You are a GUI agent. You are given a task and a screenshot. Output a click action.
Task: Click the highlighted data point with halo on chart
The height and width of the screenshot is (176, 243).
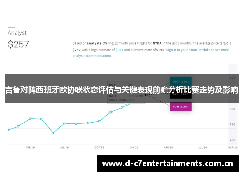111,112
